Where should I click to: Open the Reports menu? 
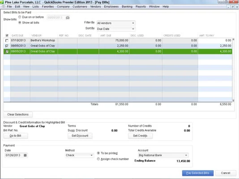[141, 7]
